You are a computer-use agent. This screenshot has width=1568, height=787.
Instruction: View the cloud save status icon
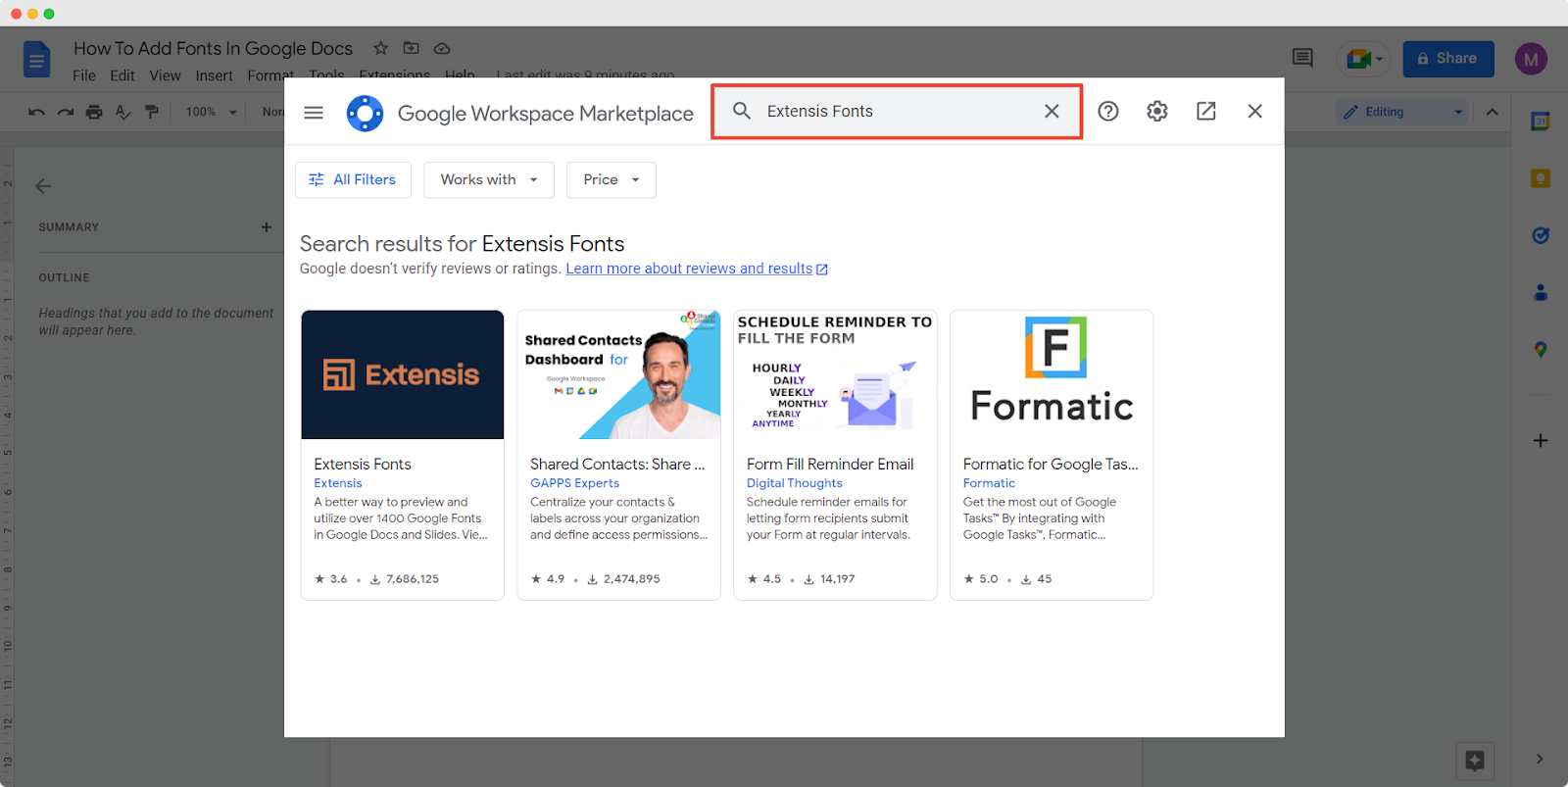(442, 48)
